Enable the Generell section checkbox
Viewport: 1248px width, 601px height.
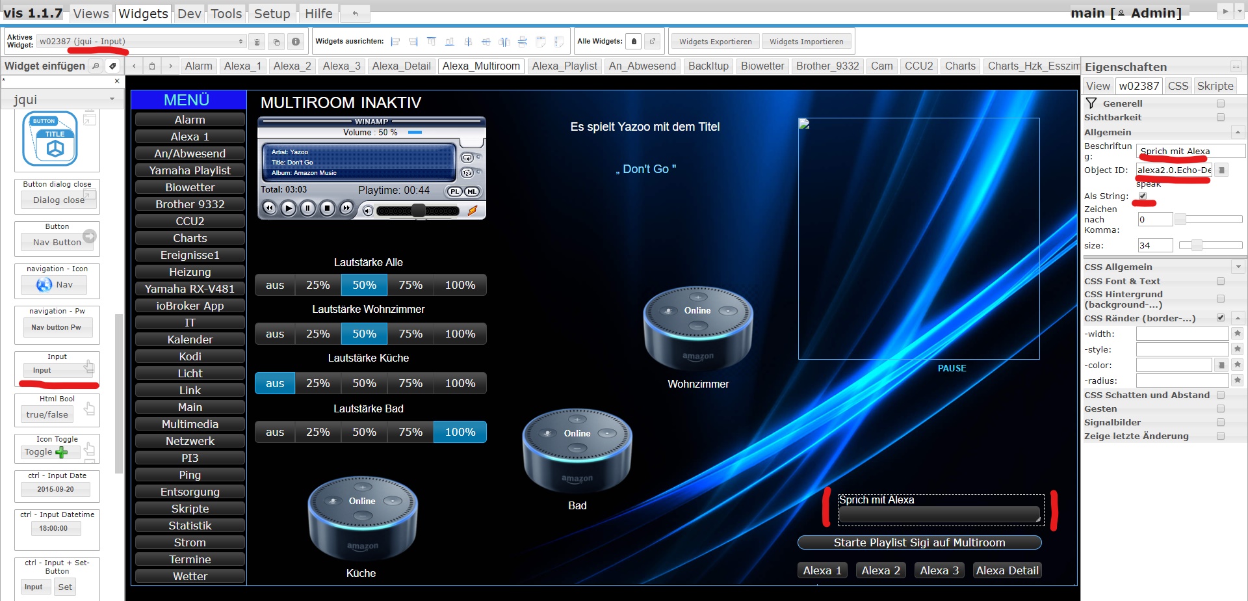coord(1221,103)
